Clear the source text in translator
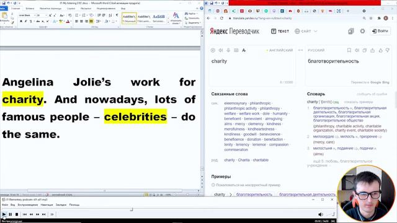The height and width of the screenshot is (223, 397). (213, 50)
